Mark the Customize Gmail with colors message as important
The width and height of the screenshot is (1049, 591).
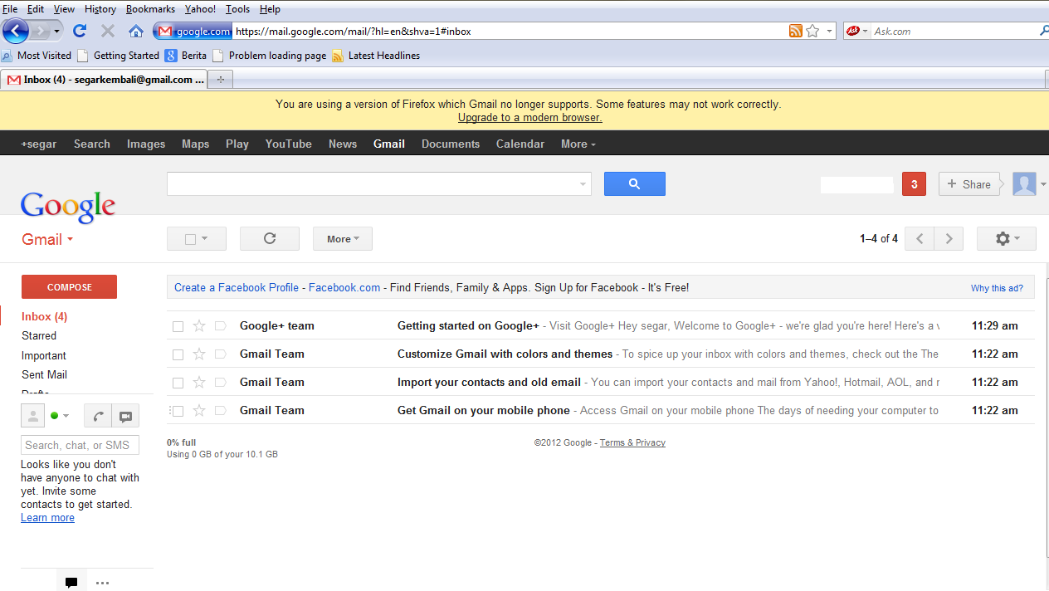point(220,354)
